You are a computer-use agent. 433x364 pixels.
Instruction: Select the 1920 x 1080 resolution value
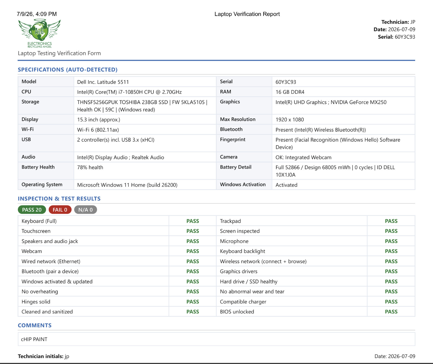290,119
